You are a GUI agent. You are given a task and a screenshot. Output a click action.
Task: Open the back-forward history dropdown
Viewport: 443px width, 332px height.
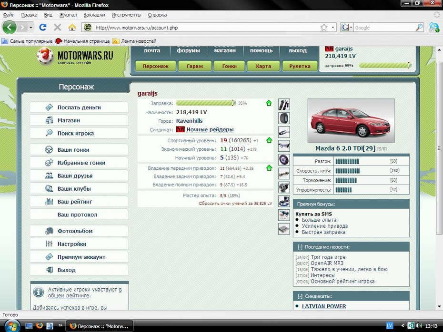(31, 28)
